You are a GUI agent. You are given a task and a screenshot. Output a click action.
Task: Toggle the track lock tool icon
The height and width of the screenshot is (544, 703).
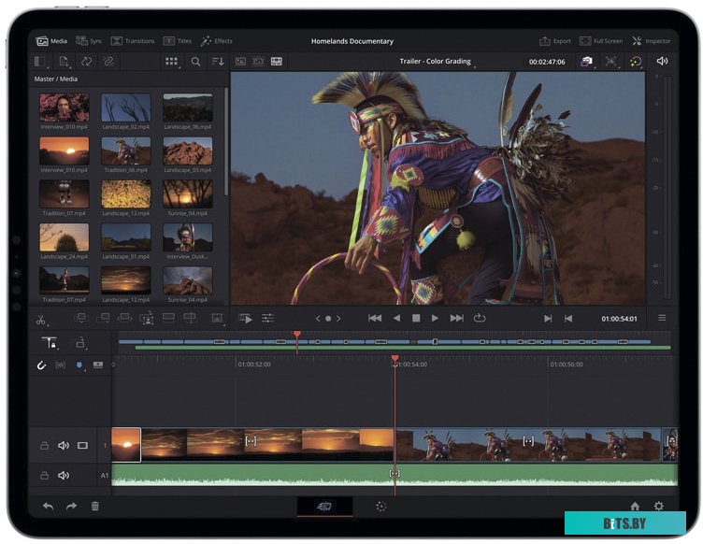[50, 343]
